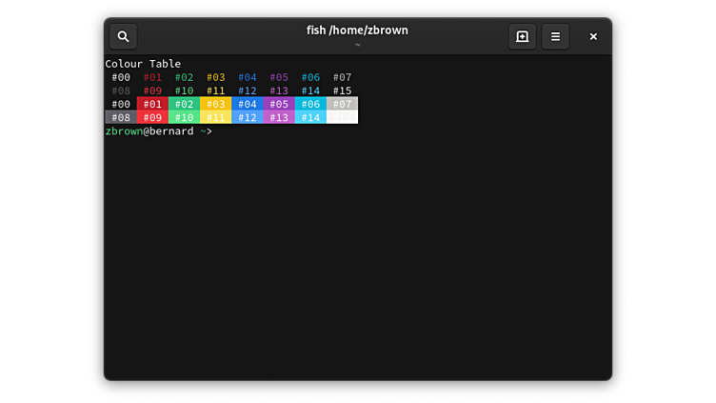Click the window title 'fish /home/zbrown'
716x403 pixels.
click(357, 30)
